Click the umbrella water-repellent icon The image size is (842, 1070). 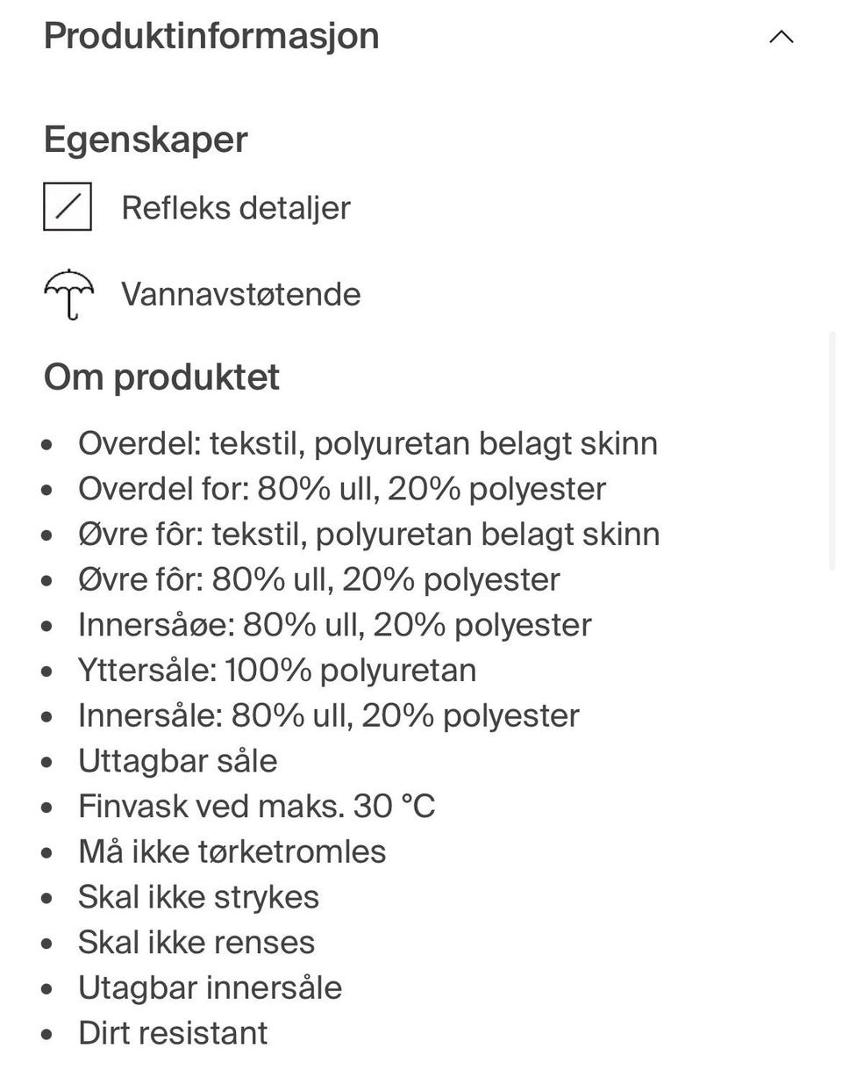point(68,294)
